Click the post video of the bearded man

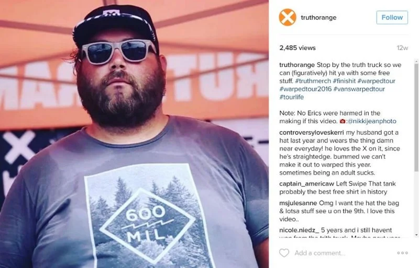(134, 134)
